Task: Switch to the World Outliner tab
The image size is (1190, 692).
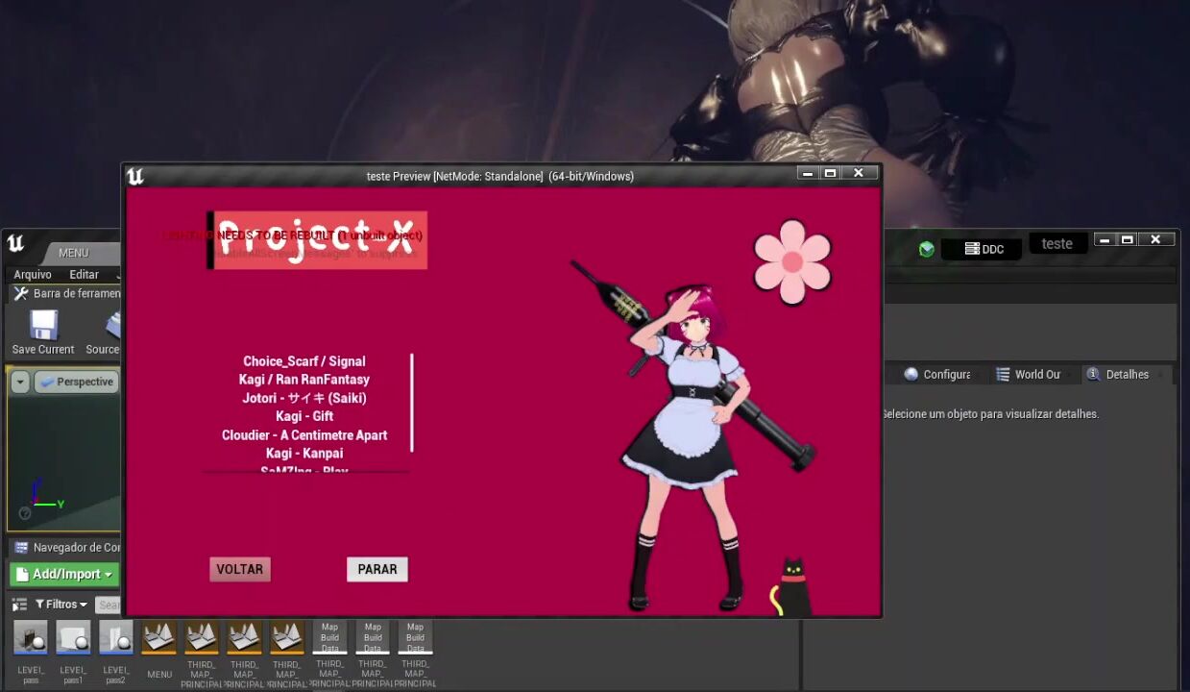Action: point(1029,375)
